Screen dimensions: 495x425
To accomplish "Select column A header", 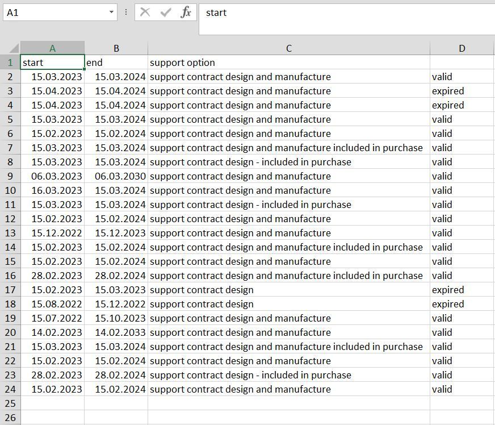I will [x=52, y=48].
